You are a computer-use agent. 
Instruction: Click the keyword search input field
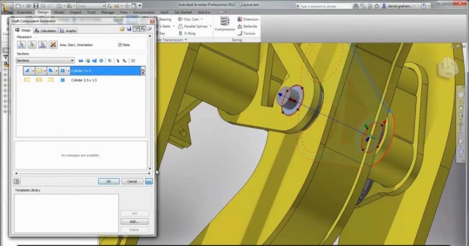pos(325,6)
